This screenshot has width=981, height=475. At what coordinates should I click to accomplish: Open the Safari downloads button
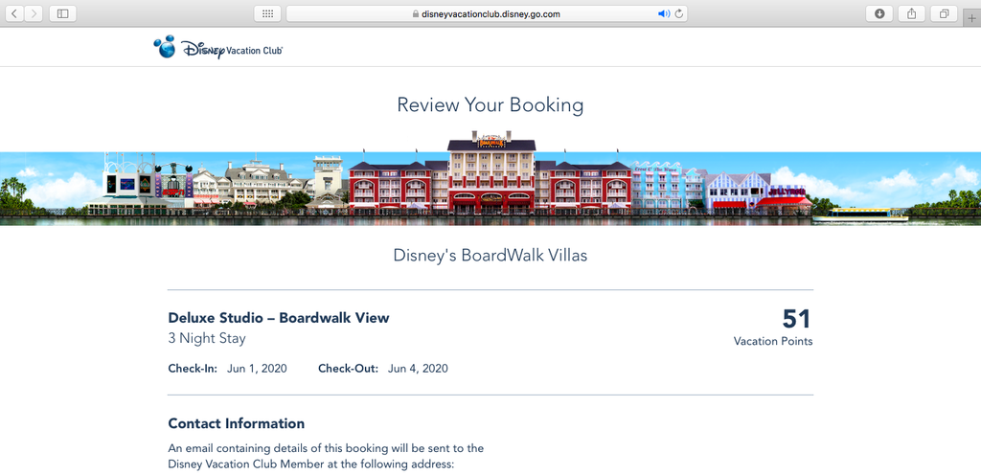click(879, 13)
